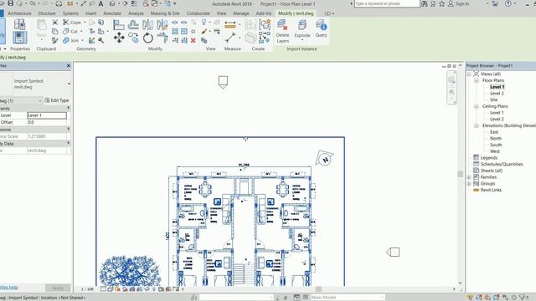Click the Text 'A' icon in Quick Access toolbar
The image size is (536, 301).
coord(100,3)
